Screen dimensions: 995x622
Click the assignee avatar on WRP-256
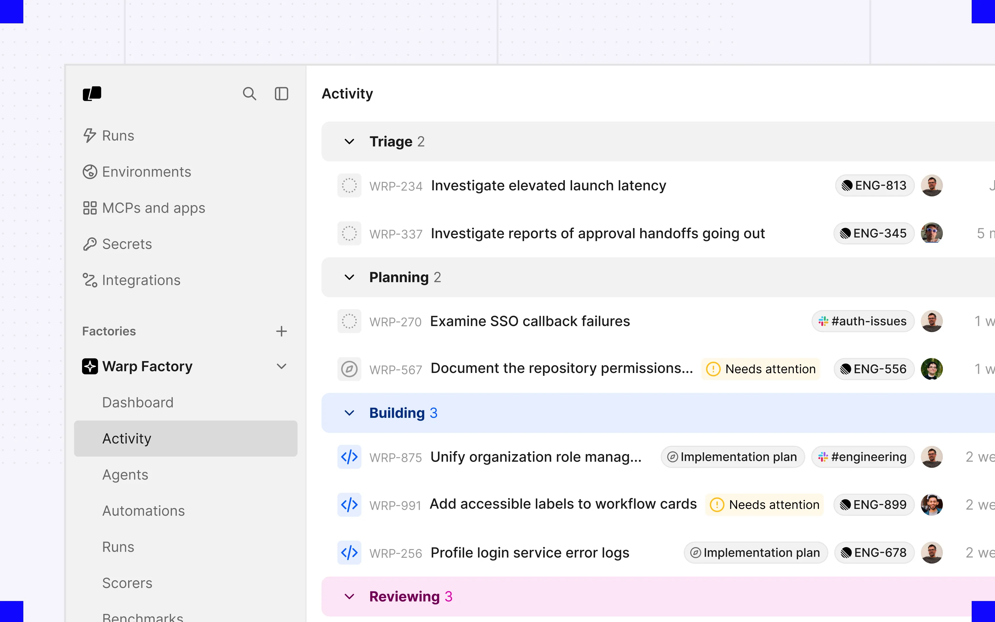(x=932, y=553)
